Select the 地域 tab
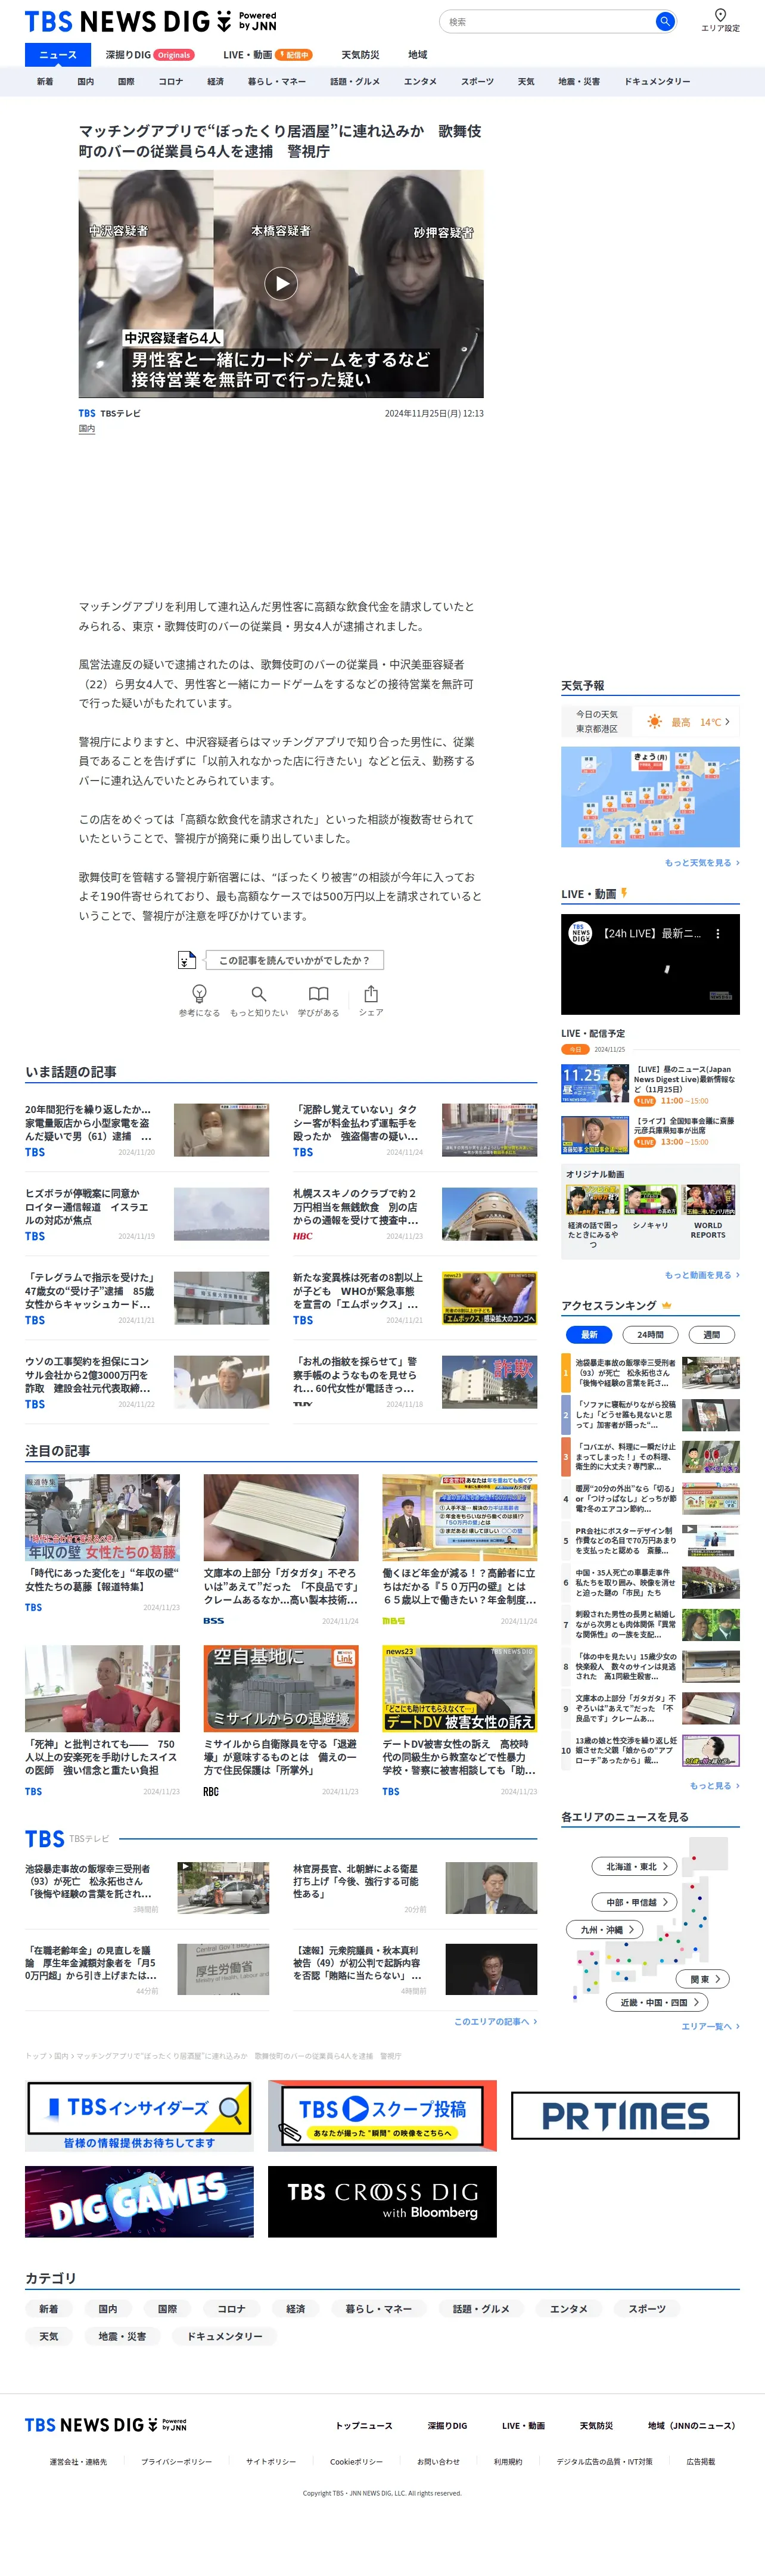Image resolution: width=765 pixels, height=2576 pixels. point(417,55)
